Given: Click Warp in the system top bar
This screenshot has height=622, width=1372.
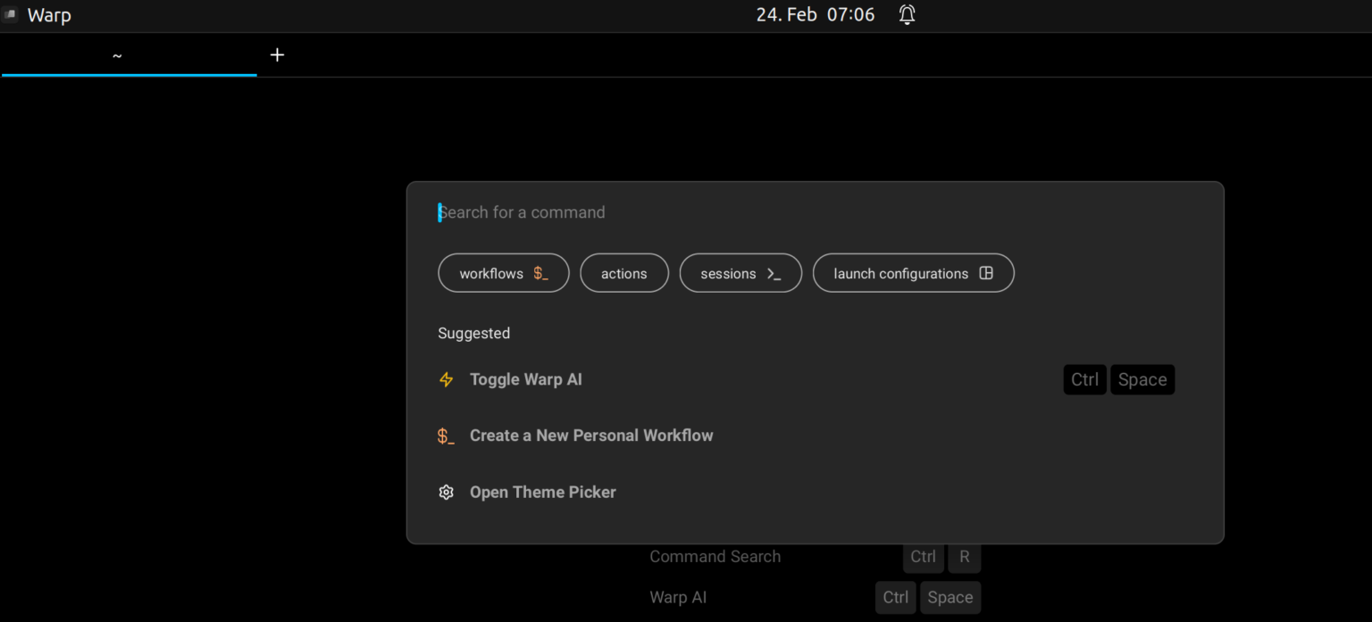Looking at the screenshot, I should click(48, 14).
